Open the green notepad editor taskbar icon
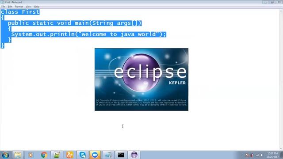Screen dimensions: 283x159 (x=57, y=155)
